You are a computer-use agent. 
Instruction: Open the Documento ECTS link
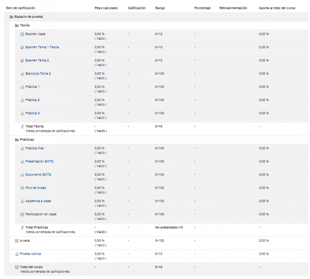pyautogui.click(x=38, y=175)
